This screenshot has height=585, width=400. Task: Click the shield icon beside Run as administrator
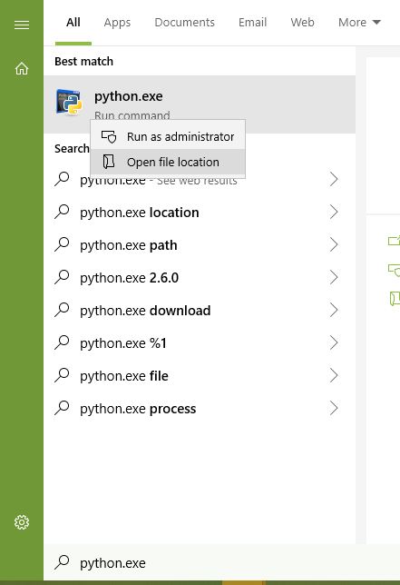coord(109,137)
